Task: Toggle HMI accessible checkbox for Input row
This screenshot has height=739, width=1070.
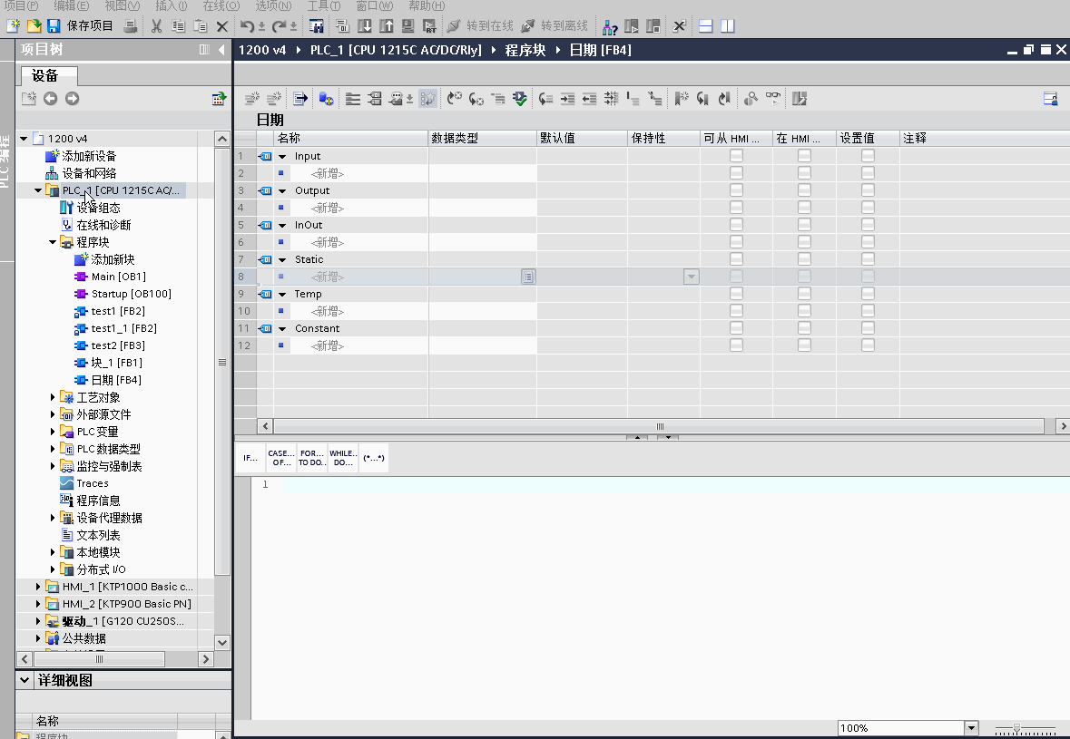Action: tap(736, 155)
